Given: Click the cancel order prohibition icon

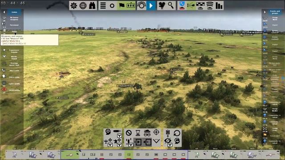Looking at the screenshot, I should 129,132.
